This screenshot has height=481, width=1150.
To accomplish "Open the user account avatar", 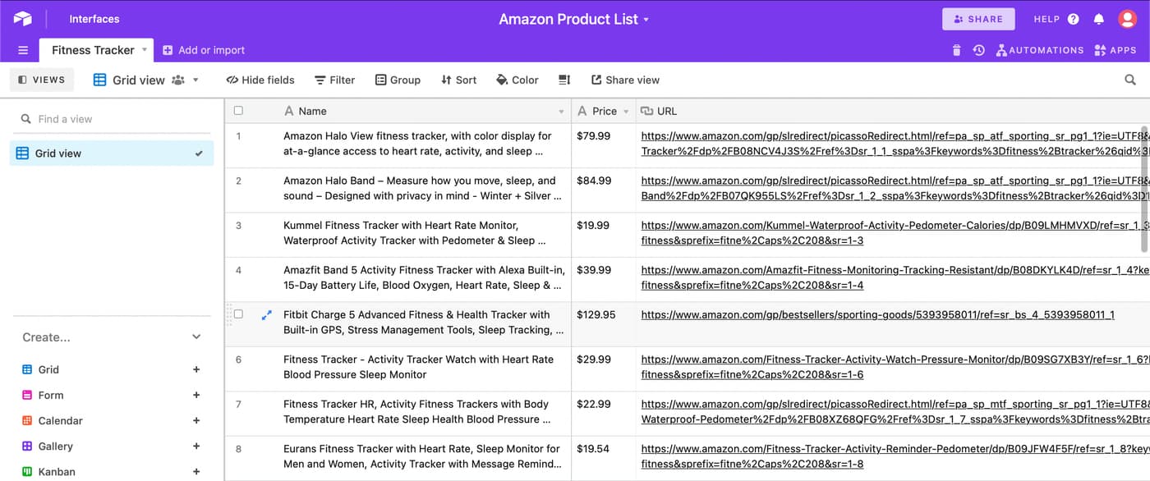I will [1128, 19].
